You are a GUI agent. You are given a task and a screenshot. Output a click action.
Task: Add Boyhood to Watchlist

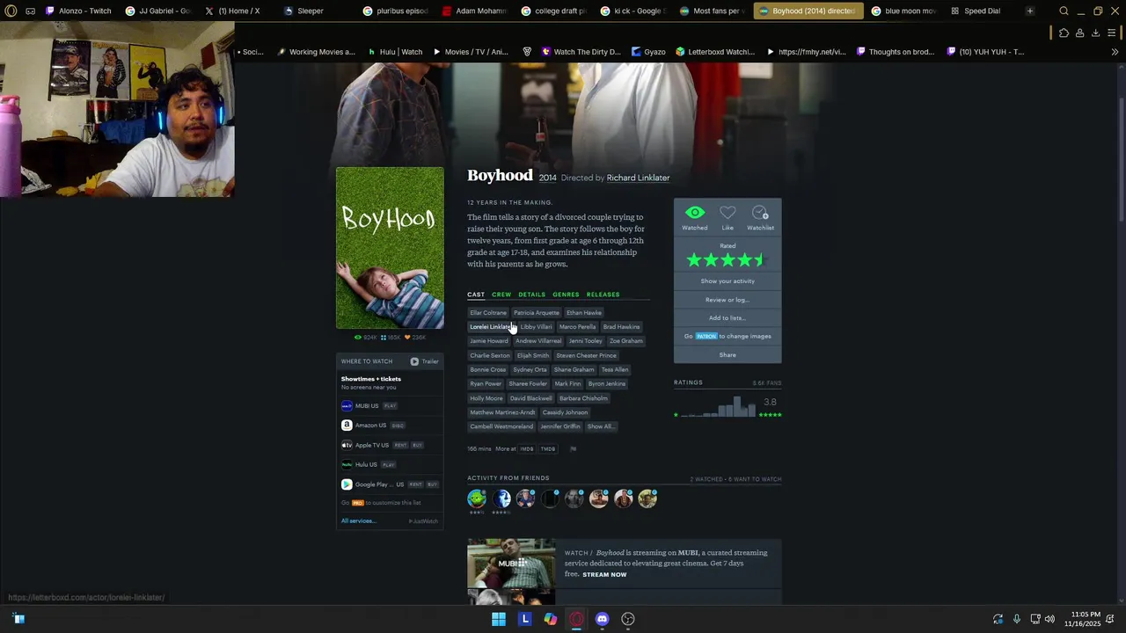(x=760, y=213)
